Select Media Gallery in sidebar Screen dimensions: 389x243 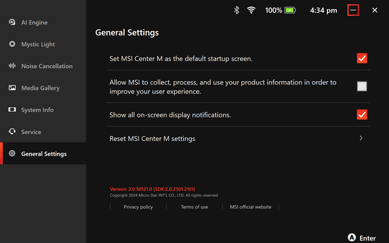(x=43, y=87)
